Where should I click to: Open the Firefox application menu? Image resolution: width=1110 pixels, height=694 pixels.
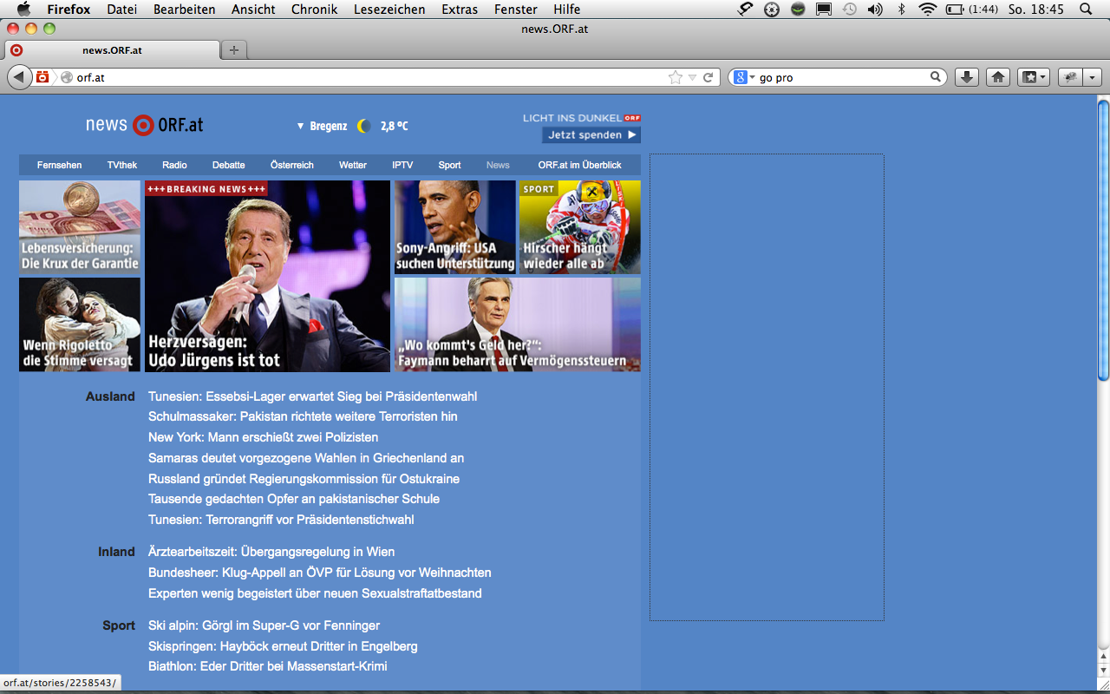pos(69,10)
